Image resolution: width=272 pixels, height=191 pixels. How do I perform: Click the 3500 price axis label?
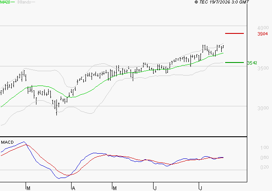[x=263, y=68]
